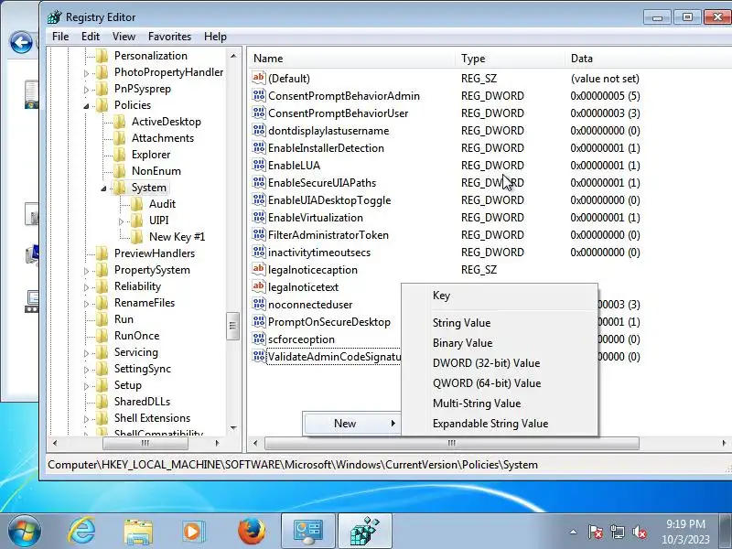Viewport: 732px width, 549px height.
Task: Expand the UIPI tree node
Action: pyautogui.click(x=121, y=221)
